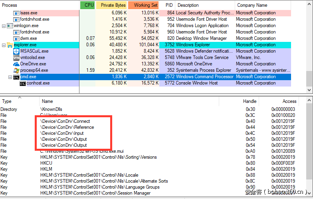Click the OneDrive.exe cloud icon

click(16, 64)
